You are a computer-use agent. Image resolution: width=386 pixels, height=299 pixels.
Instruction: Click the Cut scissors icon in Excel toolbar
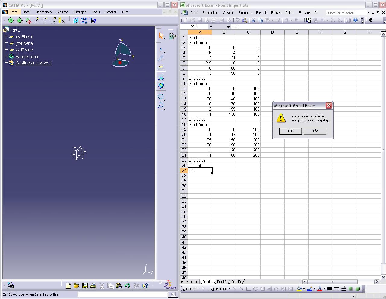pyautogui.click(x=253, y=20)
